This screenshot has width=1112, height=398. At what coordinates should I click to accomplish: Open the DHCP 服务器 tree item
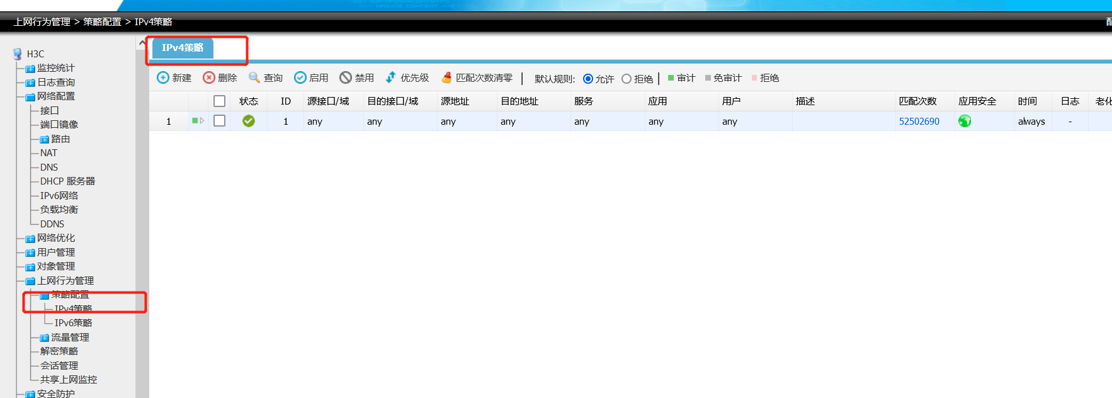point(67,181)
